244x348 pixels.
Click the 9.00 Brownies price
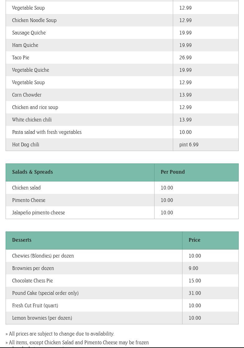(x=193, y=268)
